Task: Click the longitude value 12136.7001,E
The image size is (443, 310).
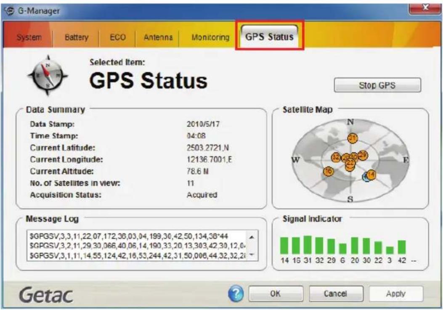Action: tap(209, 160)
